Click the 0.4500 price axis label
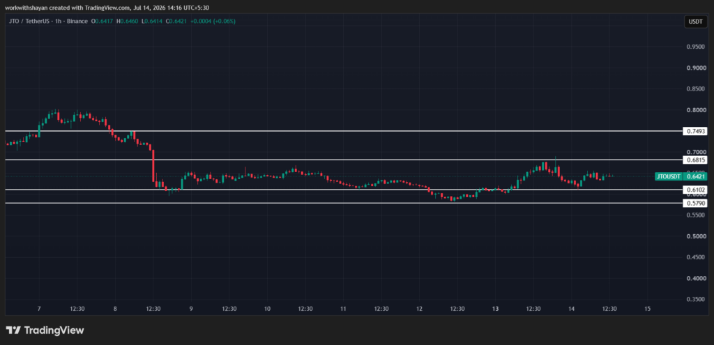The height and width of the screenshot is (345, 714). click(697, 257)
